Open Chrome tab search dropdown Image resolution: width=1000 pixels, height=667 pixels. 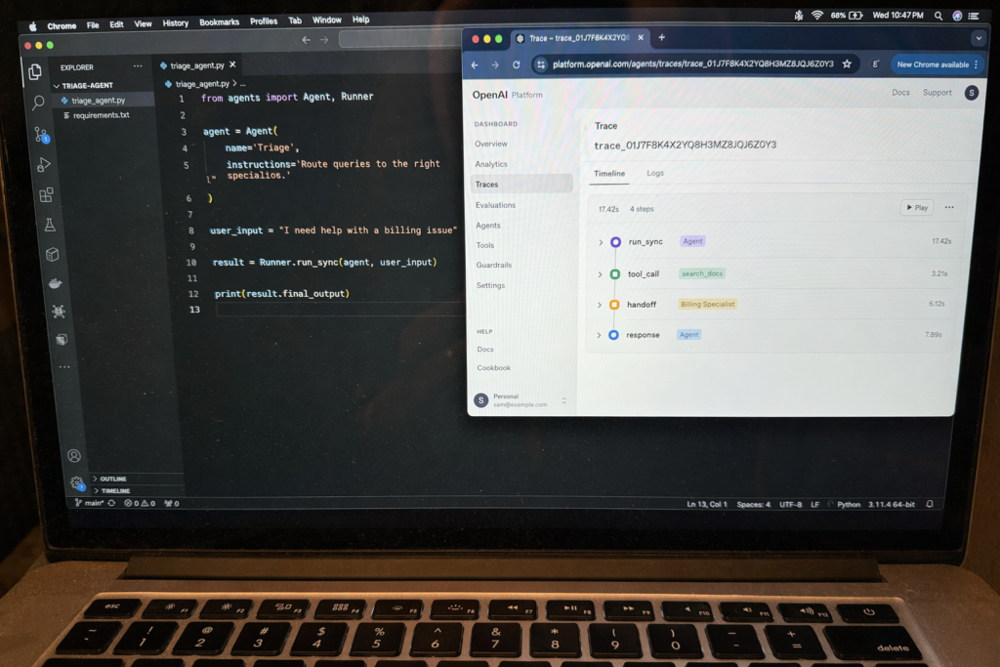point(978,38)
